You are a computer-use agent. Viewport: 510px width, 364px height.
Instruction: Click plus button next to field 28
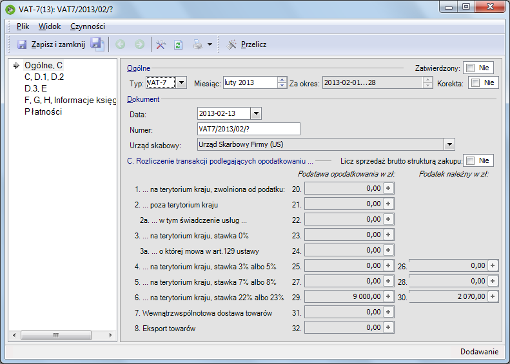pyautogui.click(x=493, y=281)
